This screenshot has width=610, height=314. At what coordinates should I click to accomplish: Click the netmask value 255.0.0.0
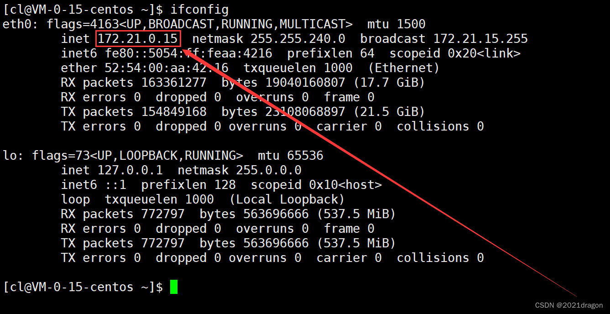click(268, 170)
